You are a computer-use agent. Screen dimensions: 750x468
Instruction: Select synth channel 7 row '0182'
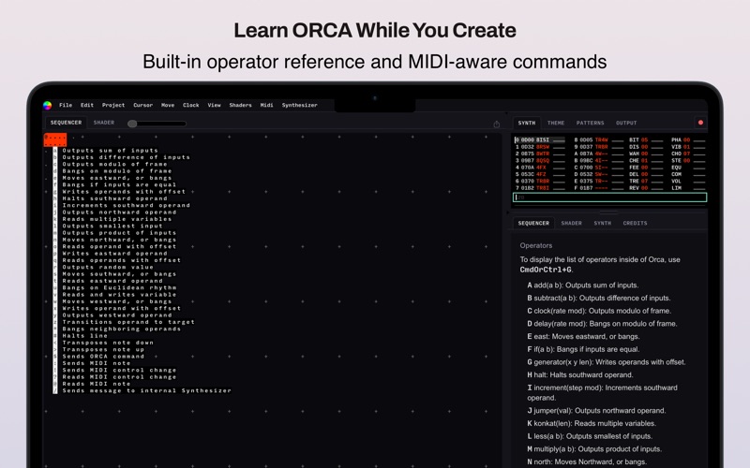540,188
